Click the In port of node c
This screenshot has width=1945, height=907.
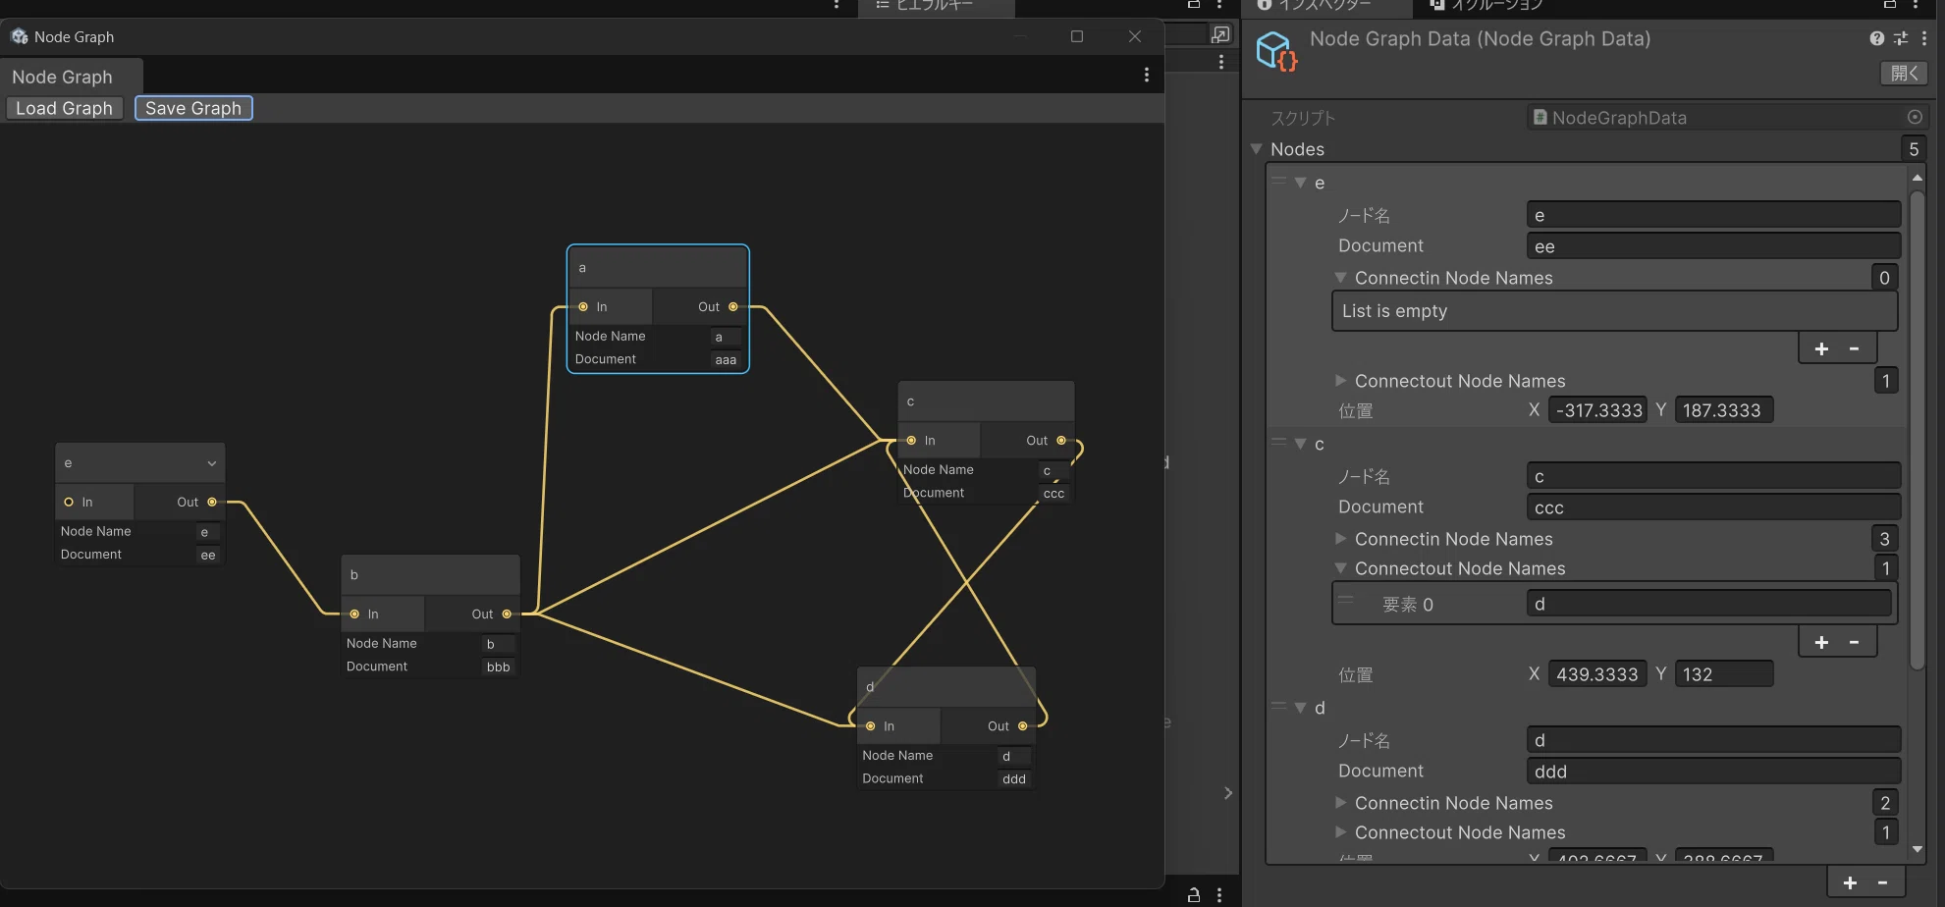click(911, 441)
